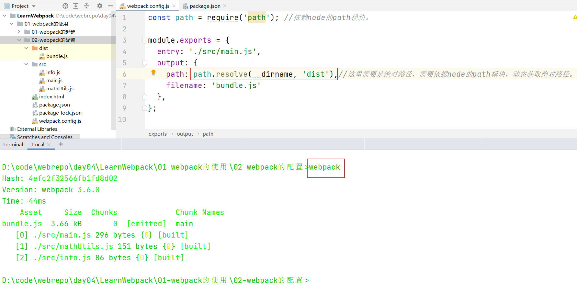Hide the Project panel with minus icon
Image resolution: width=577 pixels, height=291 pixels.
pos(110,6)
